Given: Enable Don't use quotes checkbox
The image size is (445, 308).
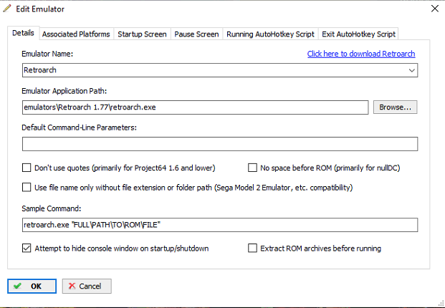Looking at the screenshot, I should tap(27, 168).
